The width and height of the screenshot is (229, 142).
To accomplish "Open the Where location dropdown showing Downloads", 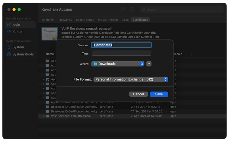I will (118, 64).
